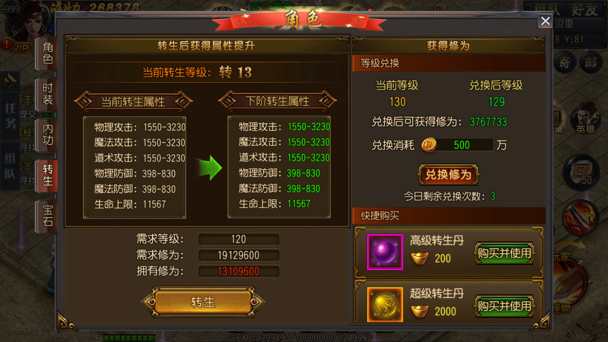The image size is (608, 342).
Task: Click the 邮 mail round icon
Action: [x=590, y=63]
